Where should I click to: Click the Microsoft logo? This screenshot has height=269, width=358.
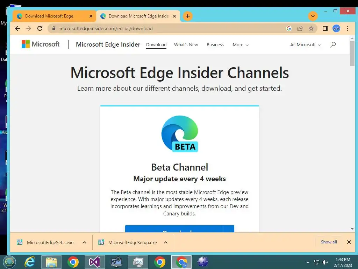click(x=41, y=44)
